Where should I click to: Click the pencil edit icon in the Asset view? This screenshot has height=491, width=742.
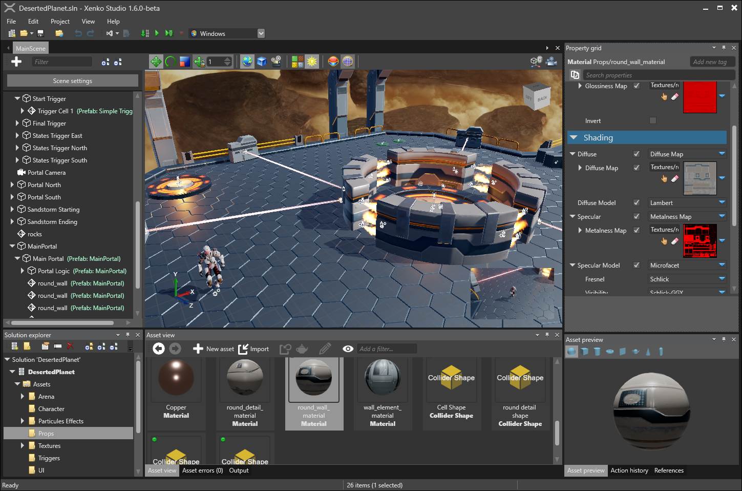point(325,349)
